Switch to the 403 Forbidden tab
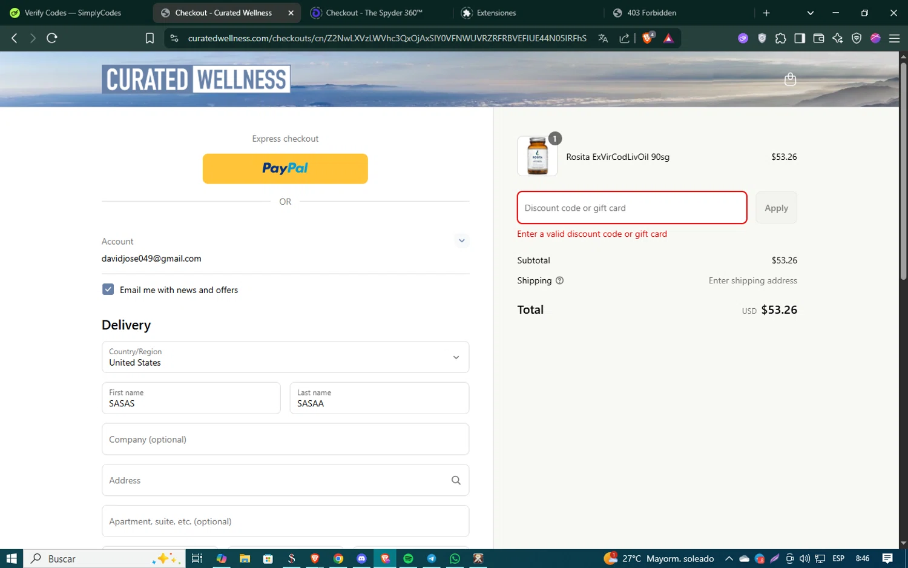Viewport: 908px width, 568px height. click(x=651, y=13)
